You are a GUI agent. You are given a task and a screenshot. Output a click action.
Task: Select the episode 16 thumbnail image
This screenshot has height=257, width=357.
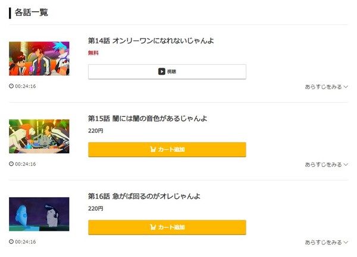click(x=39, y=214)
